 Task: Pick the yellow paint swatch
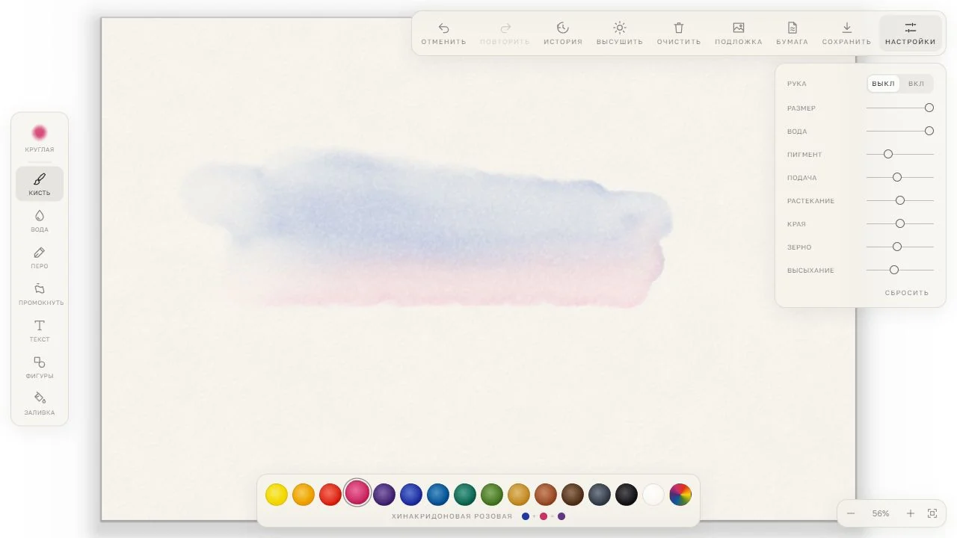(x=277, y=495)
